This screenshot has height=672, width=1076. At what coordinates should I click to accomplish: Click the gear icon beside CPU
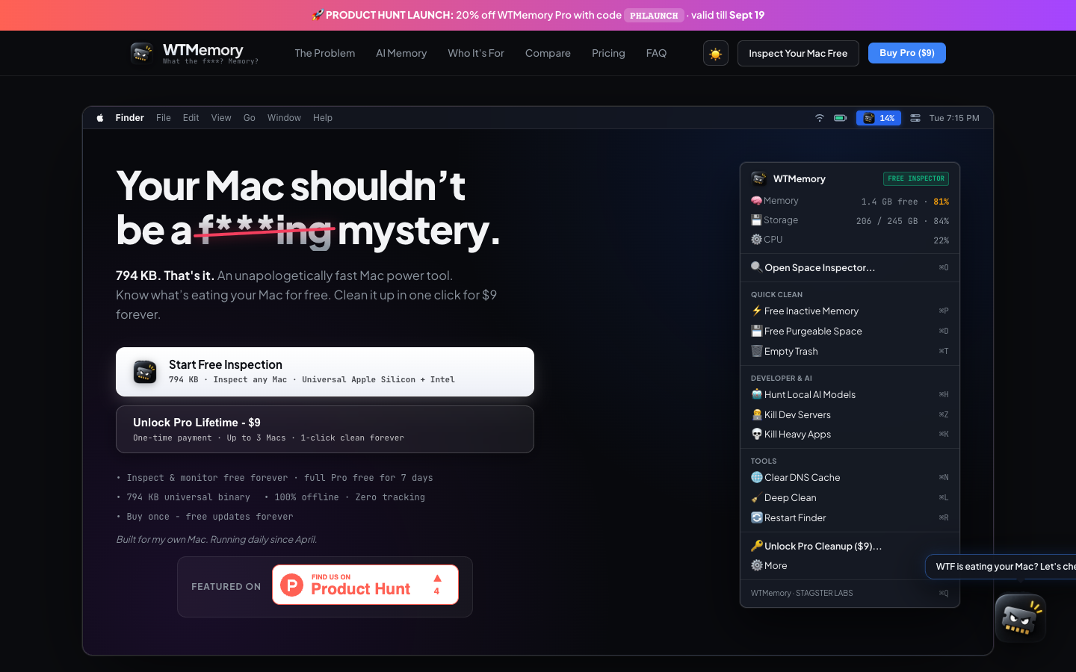pyautogui.click(x=756, y=240)
